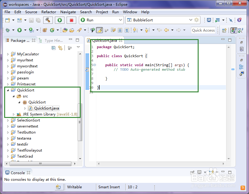
Task: Click the New wizard icon in toolbar
Action: [x=7, y=20]
